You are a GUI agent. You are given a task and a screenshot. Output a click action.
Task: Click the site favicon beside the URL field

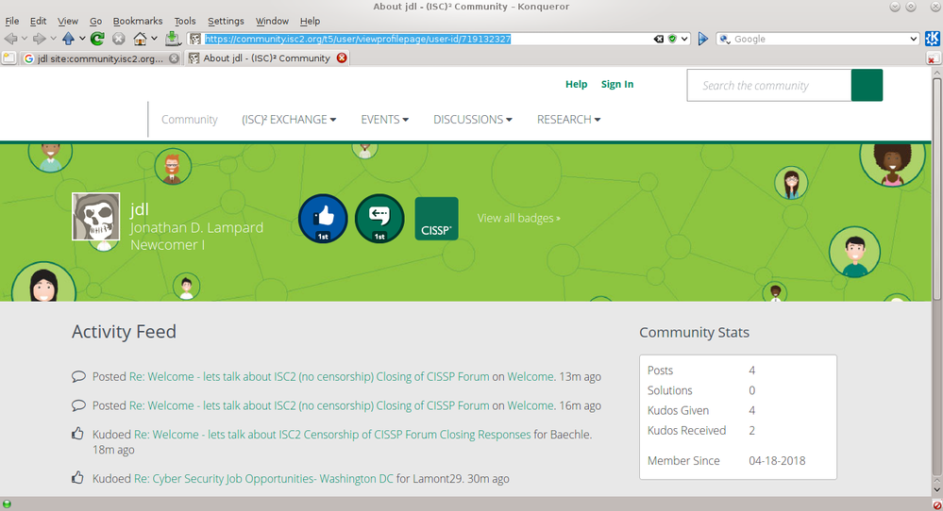194,39
